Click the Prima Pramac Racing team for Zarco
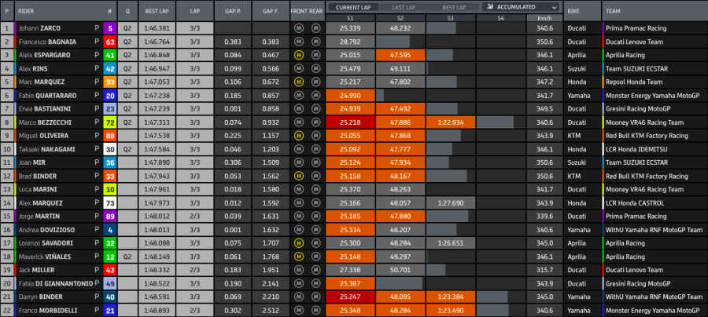Screen dimensions: 708x317 click(636, 28)
